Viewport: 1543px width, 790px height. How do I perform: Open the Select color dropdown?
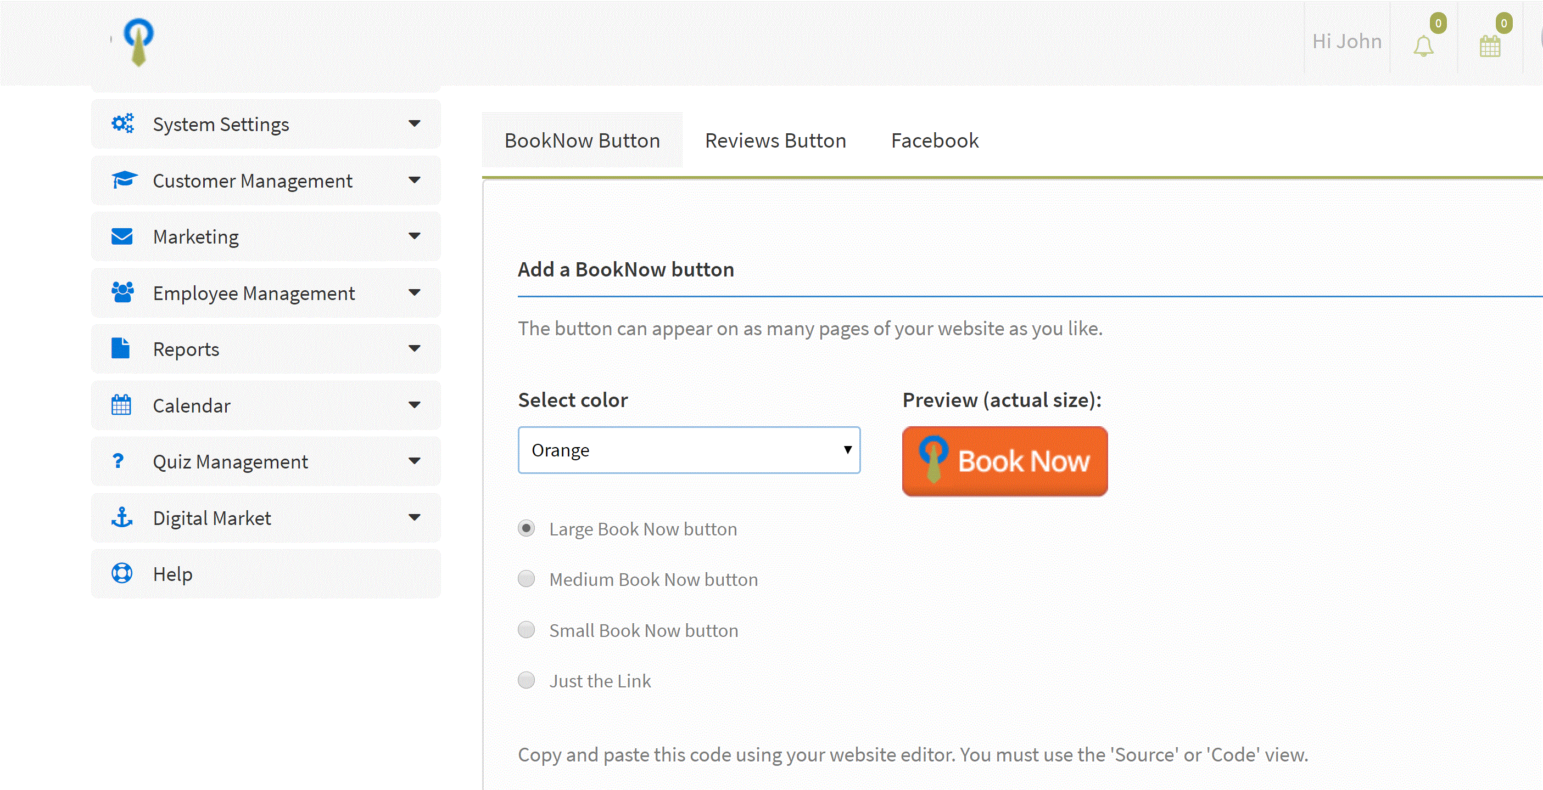click(689, 450)
